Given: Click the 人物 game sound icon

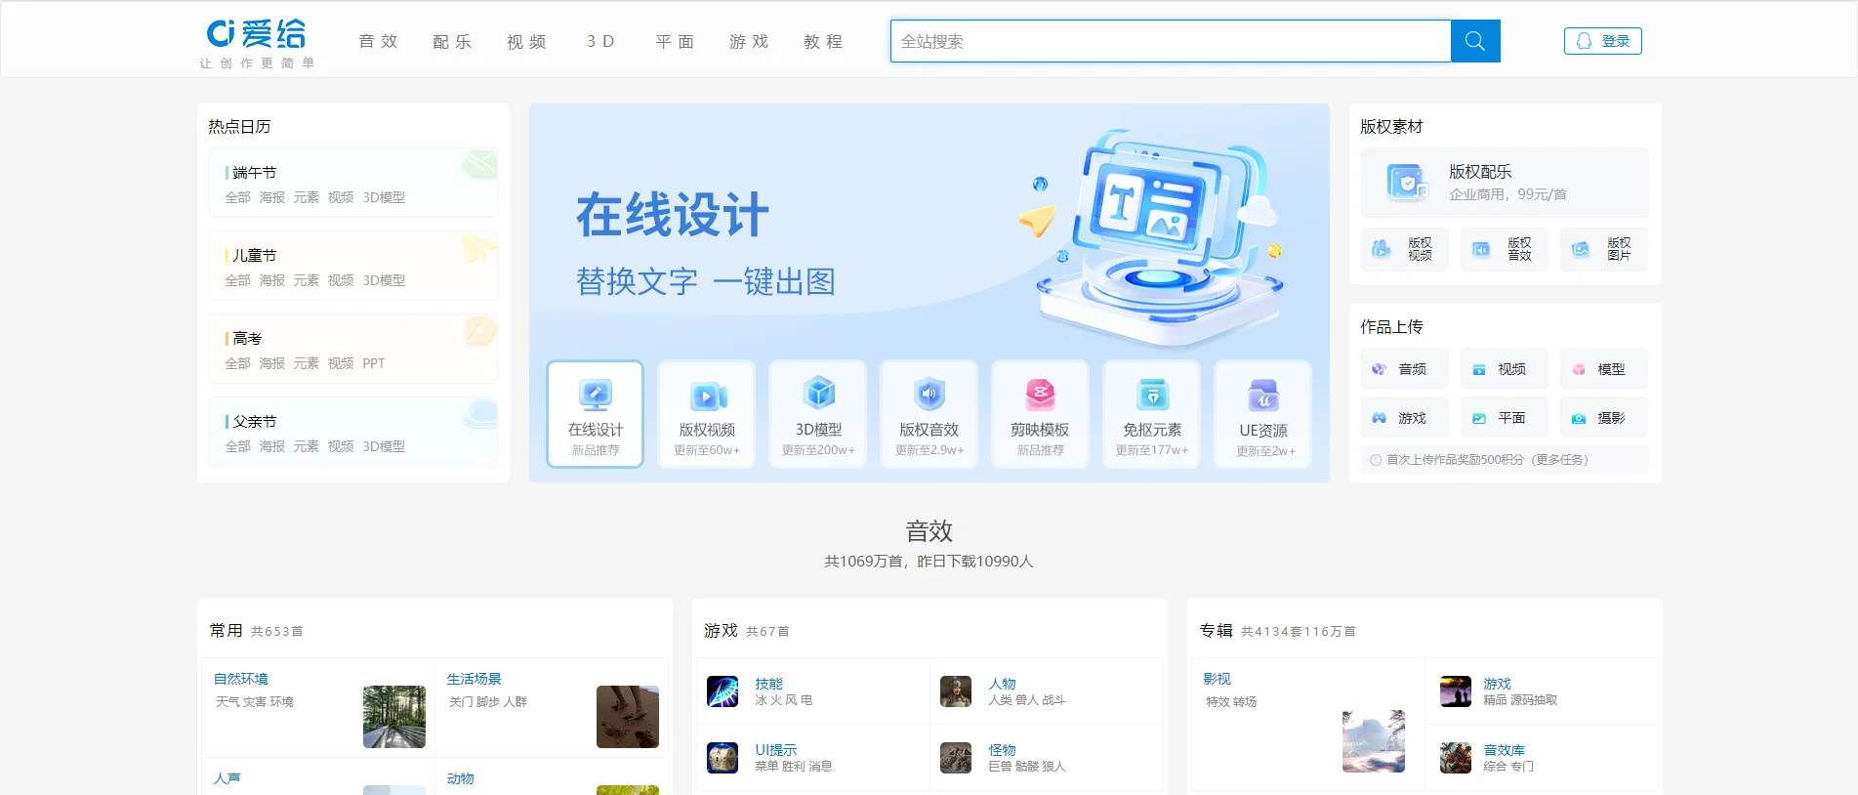Looking at the screenshot, I should tap(956, 691).
